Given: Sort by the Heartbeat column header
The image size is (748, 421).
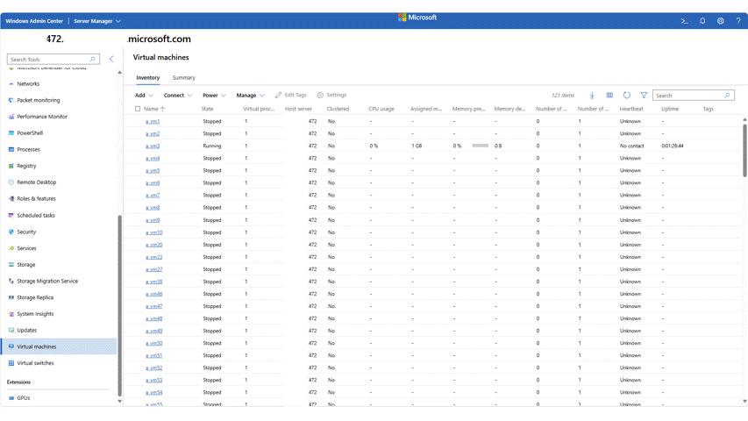Looking at the screenshot, I should coord(631,109).
